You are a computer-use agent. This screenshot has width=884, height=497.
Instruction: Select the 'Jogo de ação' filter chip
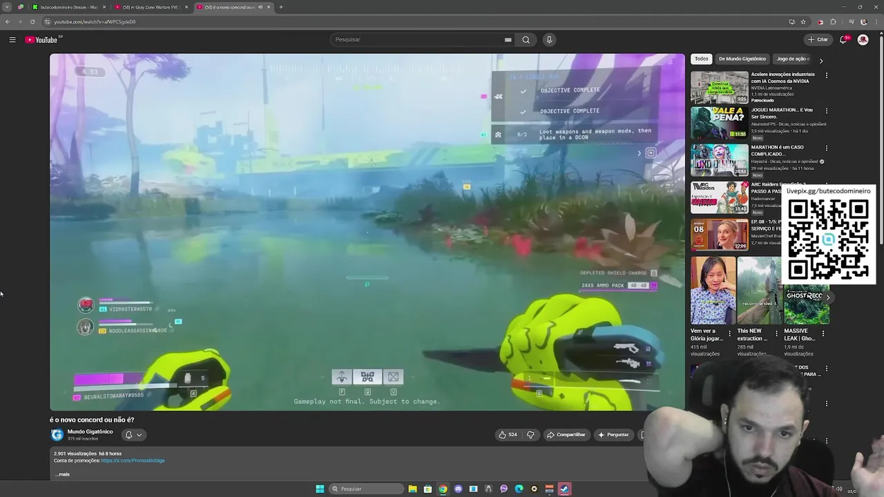pos(792,59)
